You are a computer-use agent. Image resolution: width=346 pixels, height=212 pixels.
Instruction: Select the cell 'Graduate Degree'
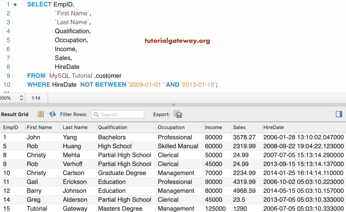(122, 173)
